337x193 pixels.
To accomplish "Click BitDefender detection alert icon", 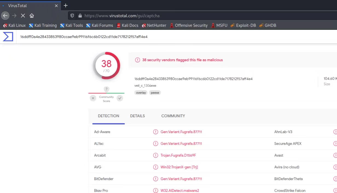I will click(156, 179).
